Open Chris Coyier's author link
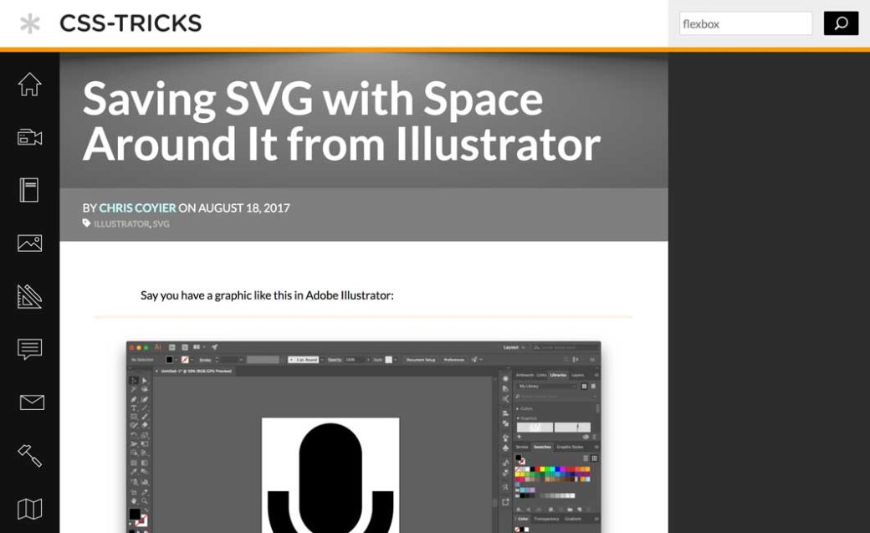The image size is (870, 533). (x=137, y=208)
